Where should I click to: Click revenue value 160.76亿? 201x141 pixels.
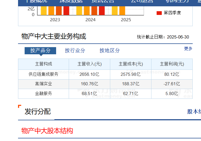(89, 84)
